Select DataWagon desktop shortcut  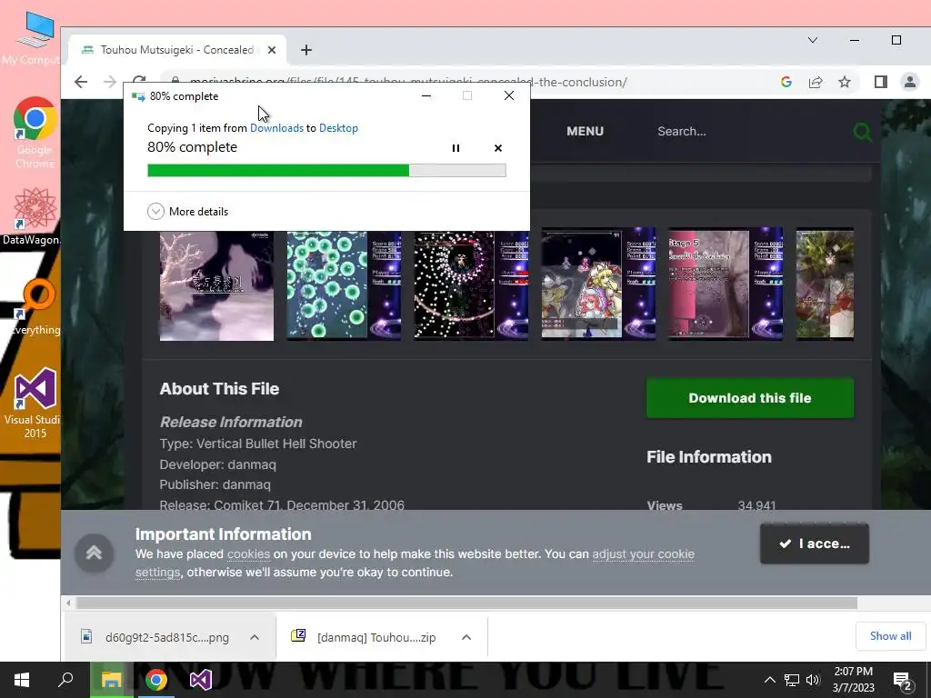(31, 216)
